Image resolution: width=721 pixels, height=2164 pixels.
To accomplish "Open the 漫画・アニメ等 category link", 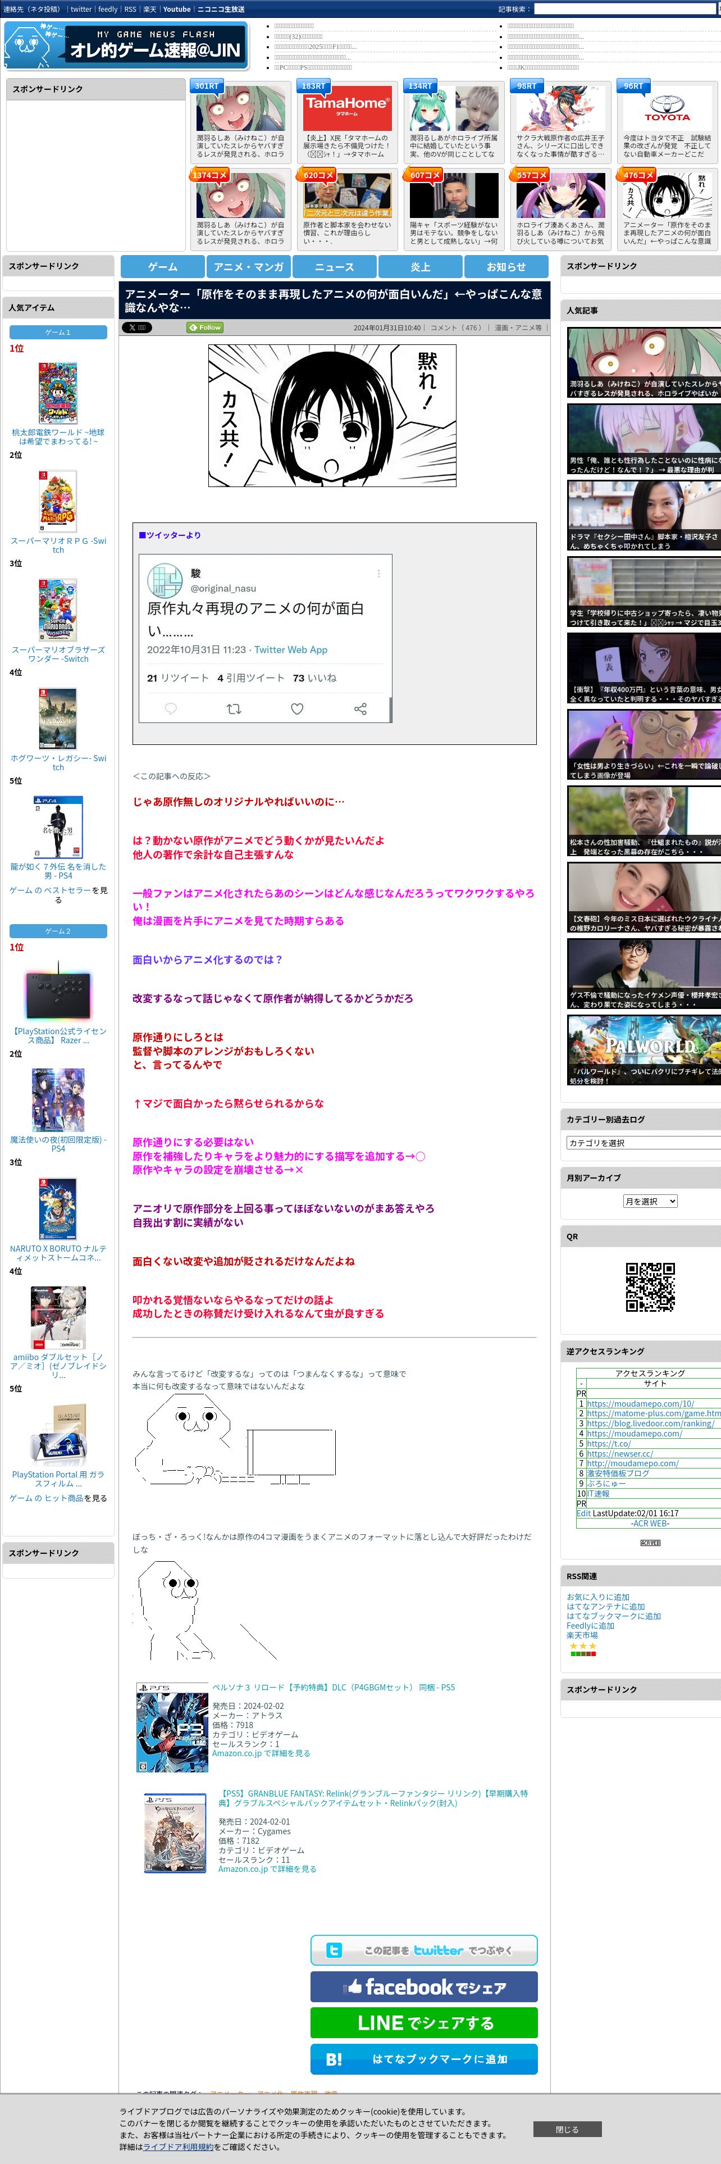I will coord(519,328).
